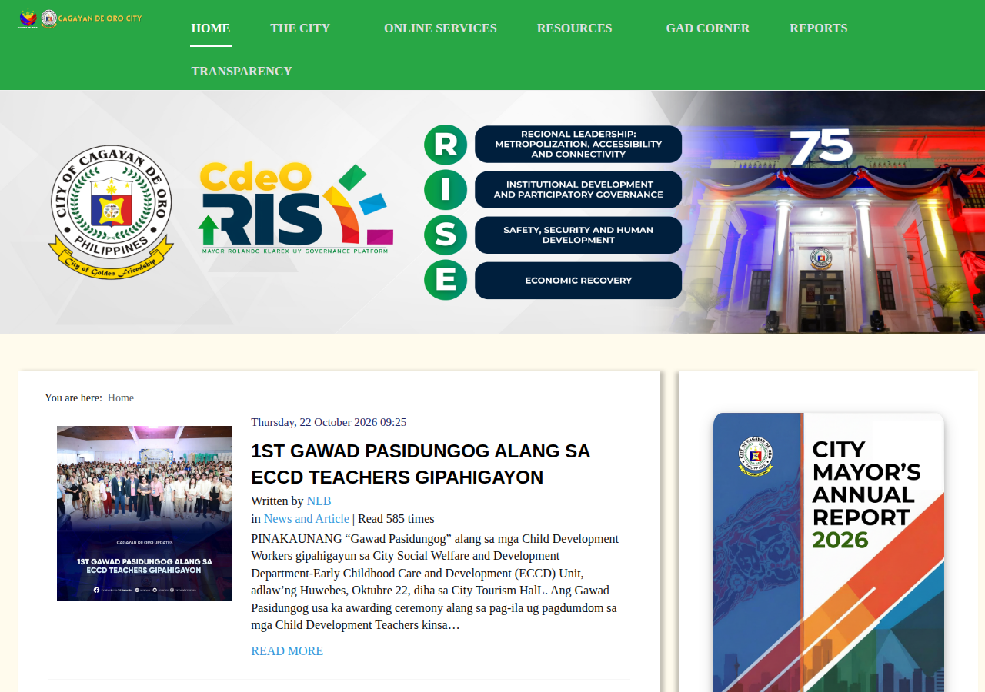Click the 75 numeral on the city hall banner

pyautogui.click(x=821, y=147)
